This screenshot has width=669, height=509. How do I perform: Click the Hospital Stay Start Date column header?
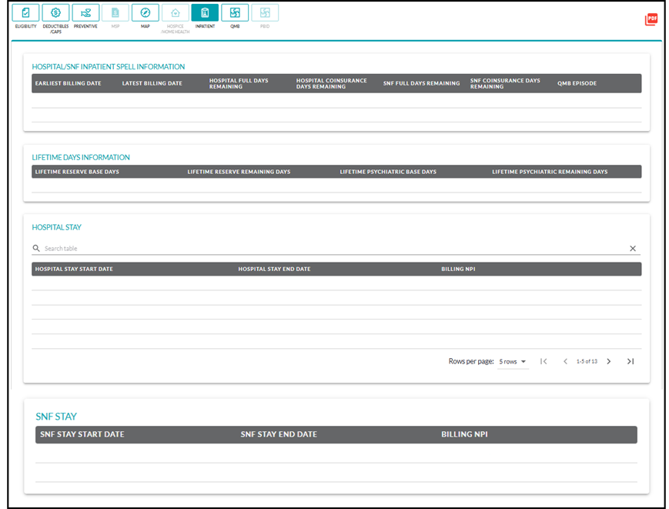click(x=74, y=270)
